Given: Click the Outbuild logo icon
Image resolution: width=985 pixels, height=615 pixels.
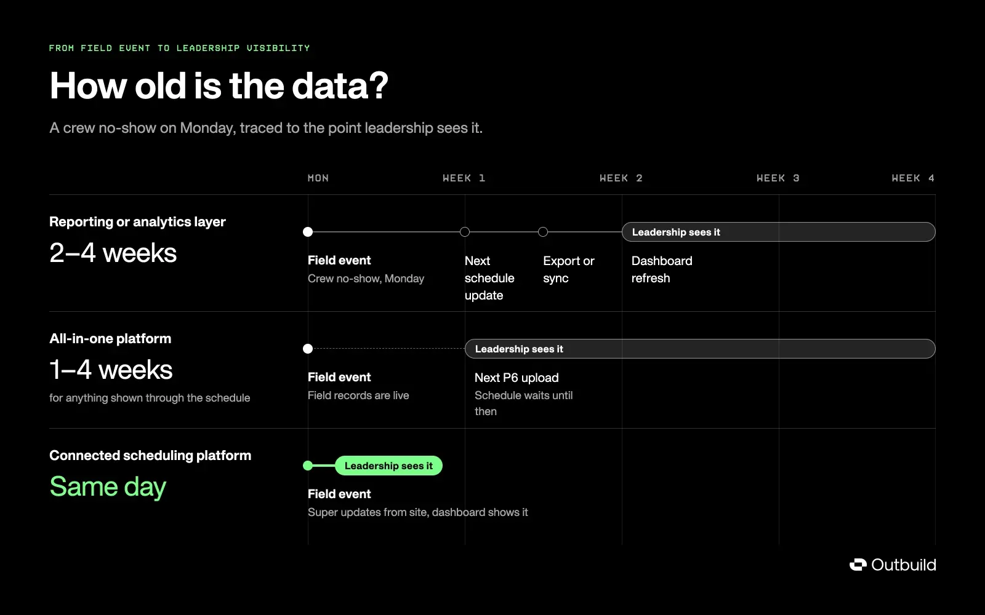Looking at the screenshot, I should [x=858, y=565].
